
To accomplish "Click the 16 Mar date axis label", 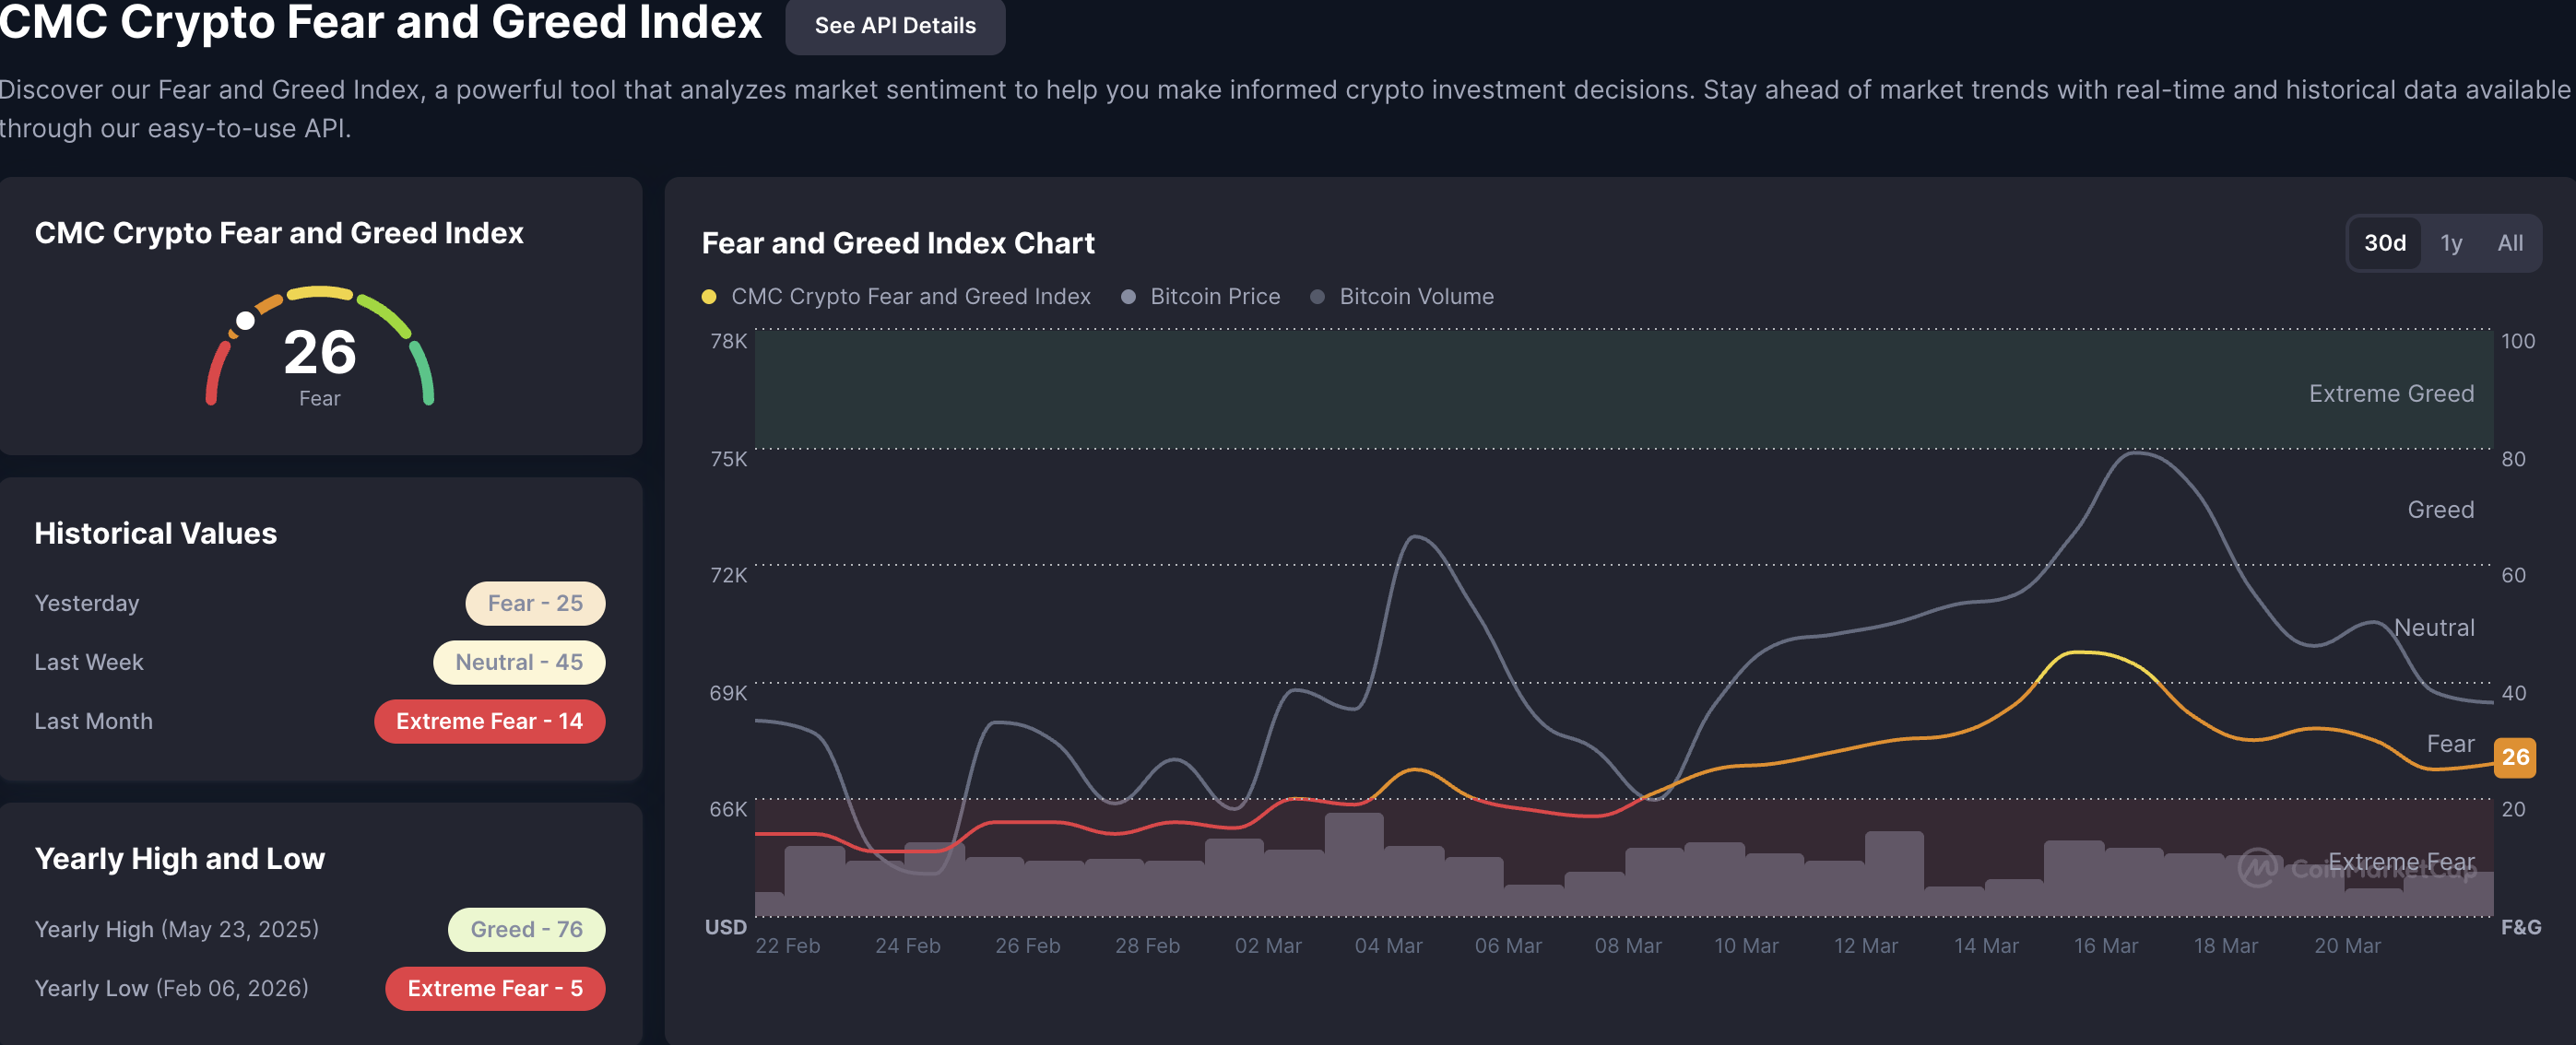I will (x=2105, y=945).
